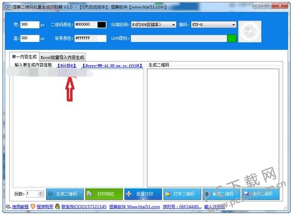The height and width of the screenshot is (214, 292).
Task: Click the 输入注册码 registration link
Action: pyautogui.click(x=215, y=206)
